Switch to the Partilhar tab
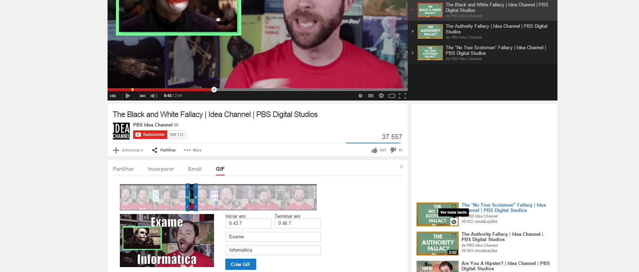This screenshot has height=272, width=639. pyautogui.click(x=123, y=169)
